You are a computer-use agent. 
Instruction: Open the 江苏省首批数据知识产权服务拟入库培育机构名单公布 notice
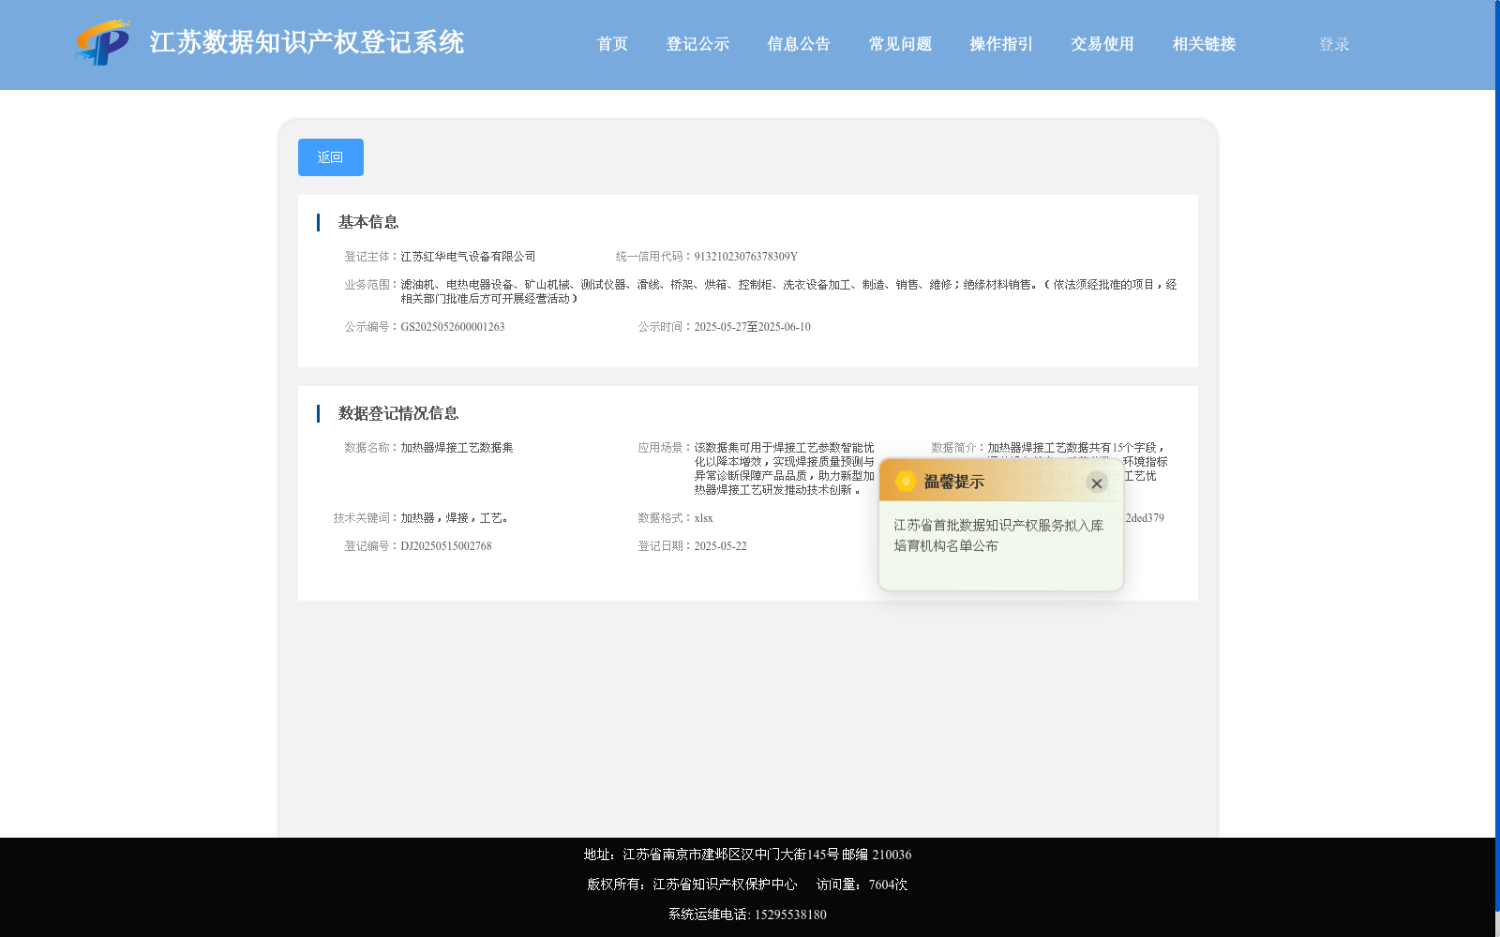tap(998, 536)
